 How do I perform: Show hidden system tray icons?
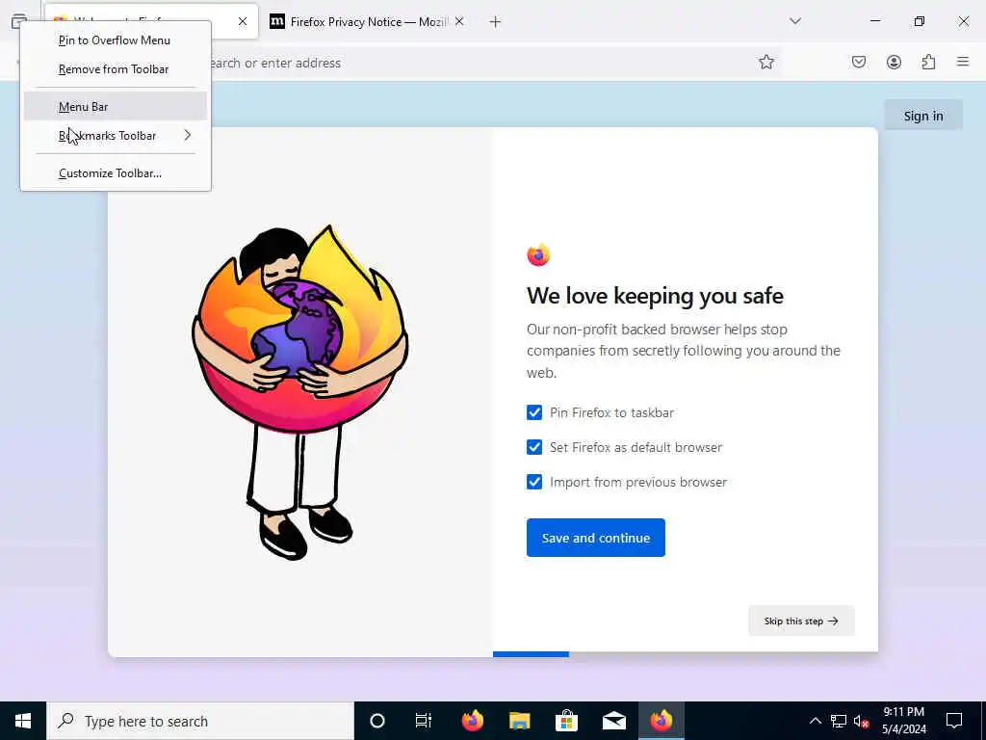[815, 721]
